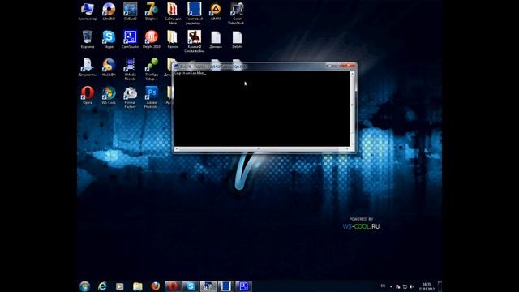Open the Сайты для Нета folder
Screen dimensions: 519x292
(x=173, y=14)
